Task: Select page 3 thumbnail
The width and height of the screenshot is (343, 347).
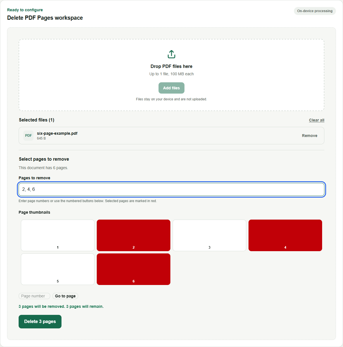Action: click(209, 235)
